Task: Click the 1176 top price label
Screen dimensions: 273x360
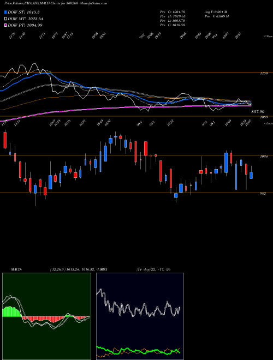Action: click(x=12, y=35)
